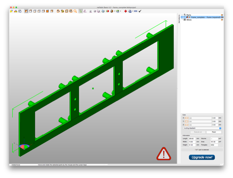Collapse the Parts tree node

point(182,15)
